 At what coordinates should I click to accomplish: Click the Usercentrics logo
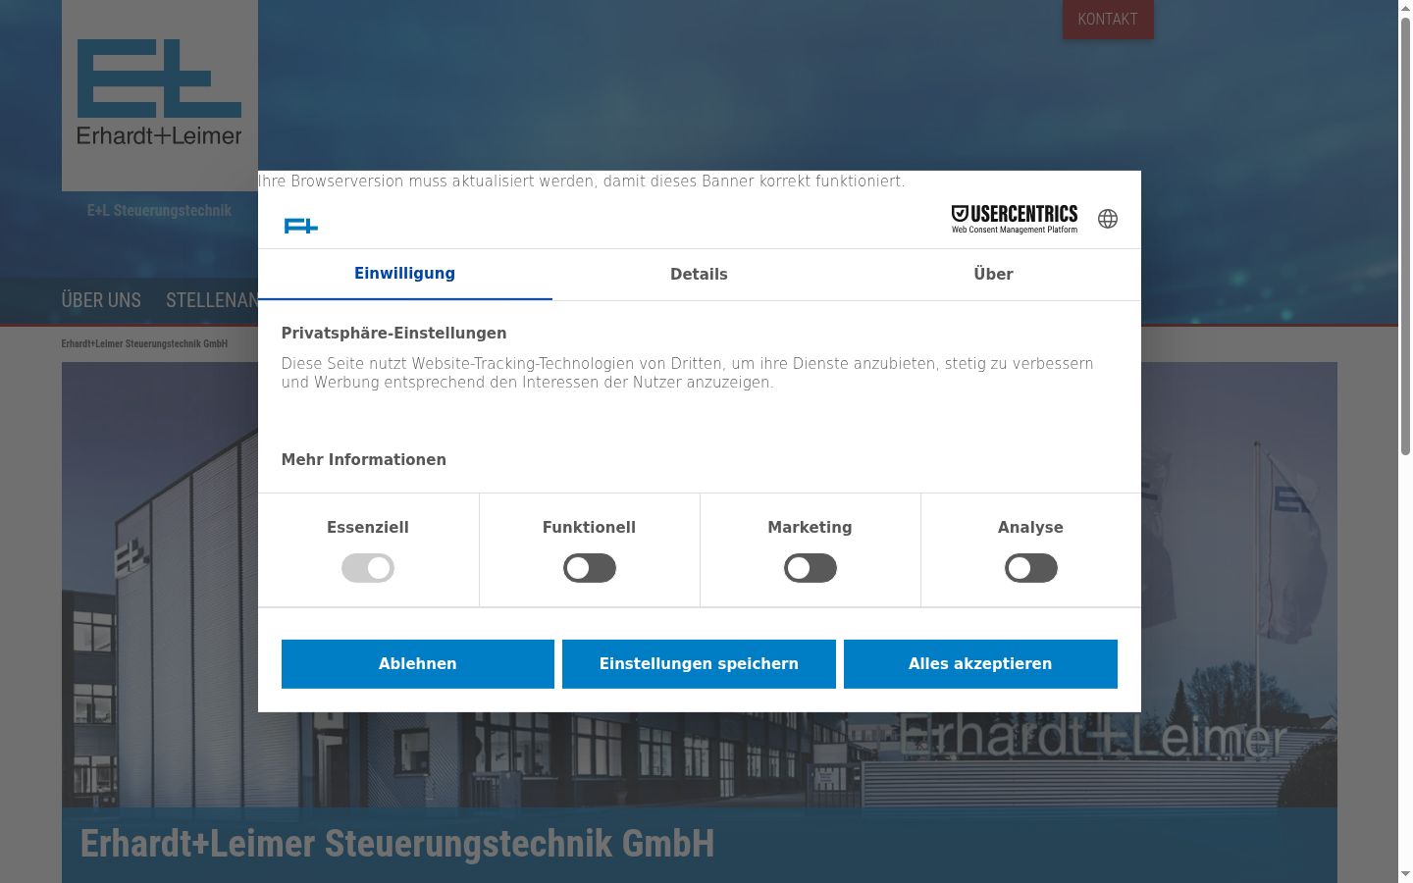pyautogui.click(x=1015, y=219)
